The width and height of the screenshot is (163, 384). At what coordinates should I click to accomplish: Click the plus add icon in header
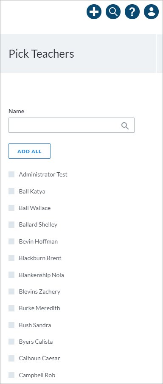pos(94,11)
